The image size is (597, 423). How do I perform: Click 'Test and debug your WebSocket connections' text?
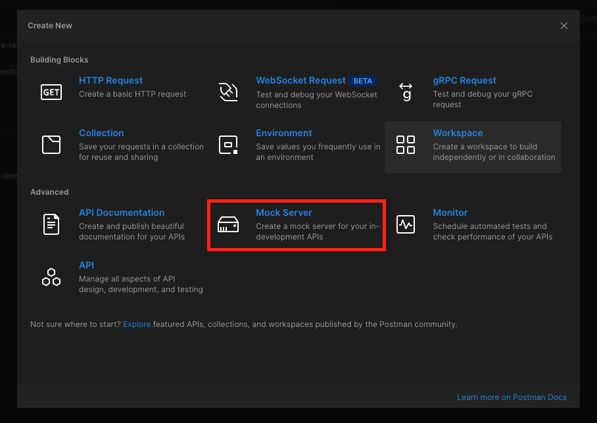pyautogui.click(x=316, y=100)
